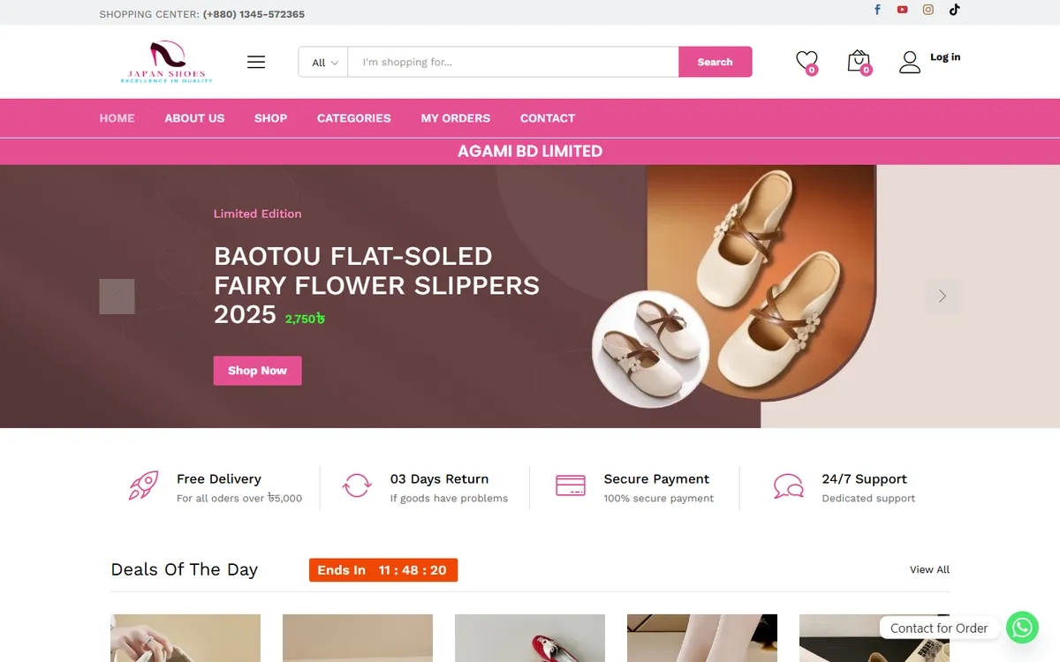Click the Ends In countdown timer
Viewport: 1060px width, 662px height.
click(x=383, y=570)
